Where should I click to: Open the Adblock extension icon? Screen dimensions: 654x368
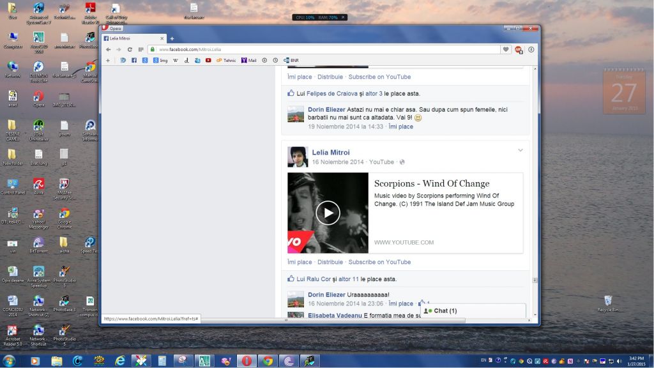(519, 50)
